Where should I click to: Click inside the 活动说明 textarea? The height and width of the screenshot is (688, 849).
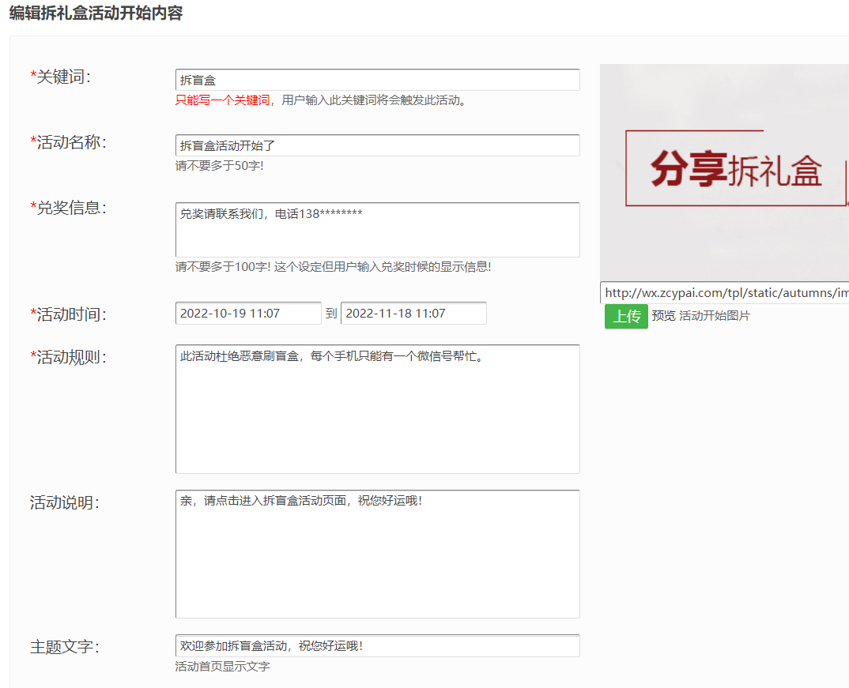377,554
